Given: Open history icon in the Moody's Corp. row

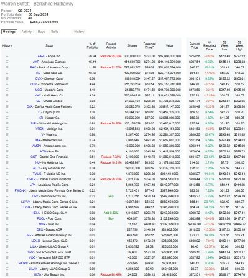Looking at the screenshot, I should [7, 90].
